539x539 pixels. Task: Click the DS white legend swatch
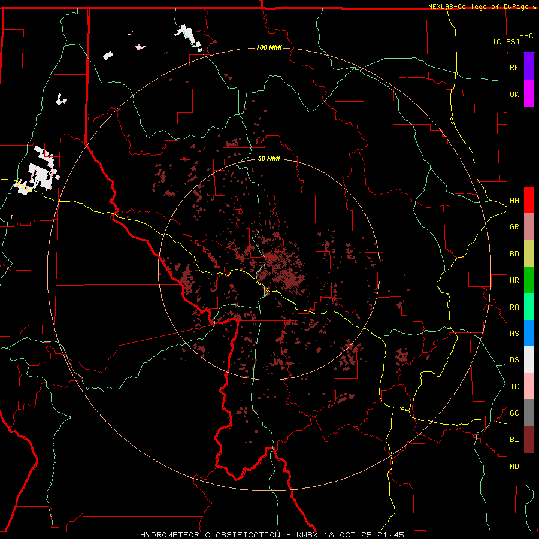(529, 359)
